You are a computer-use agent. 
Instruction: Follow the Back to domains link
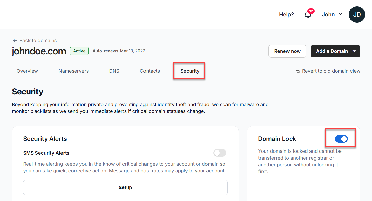coord(38,40)
